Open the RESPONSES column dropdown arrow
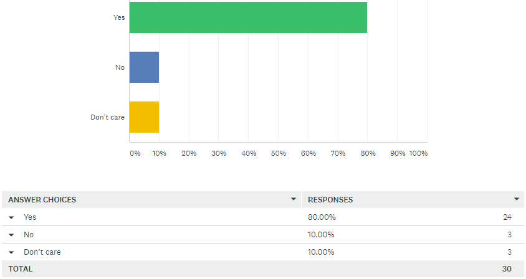 pyautogui.click(x=516, y=199)
